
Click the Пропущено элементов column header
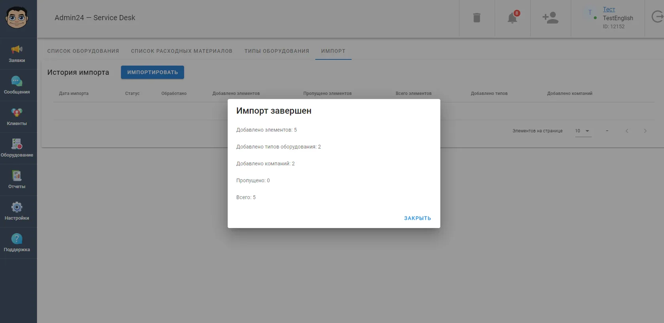coord(327,94)
